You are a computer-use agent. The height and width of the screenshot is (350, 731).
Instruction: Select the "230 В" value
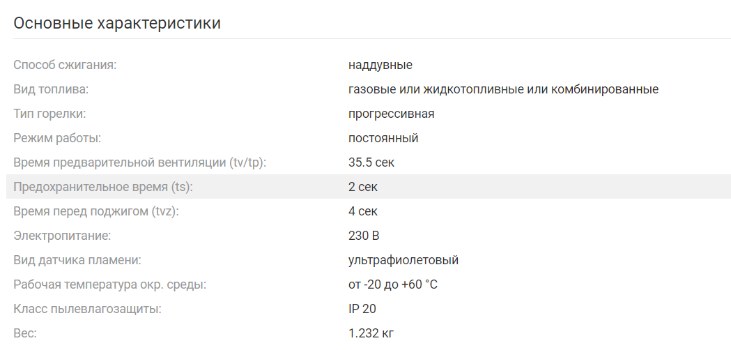pyautogui.click(x=364, y=236)
